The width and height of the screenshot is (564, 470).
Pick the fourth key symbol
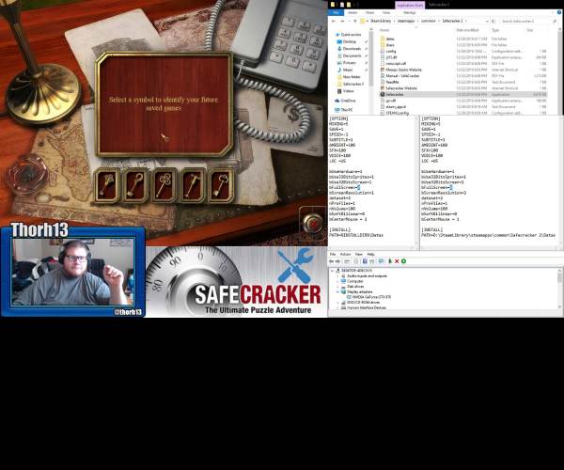pos(193,185)
